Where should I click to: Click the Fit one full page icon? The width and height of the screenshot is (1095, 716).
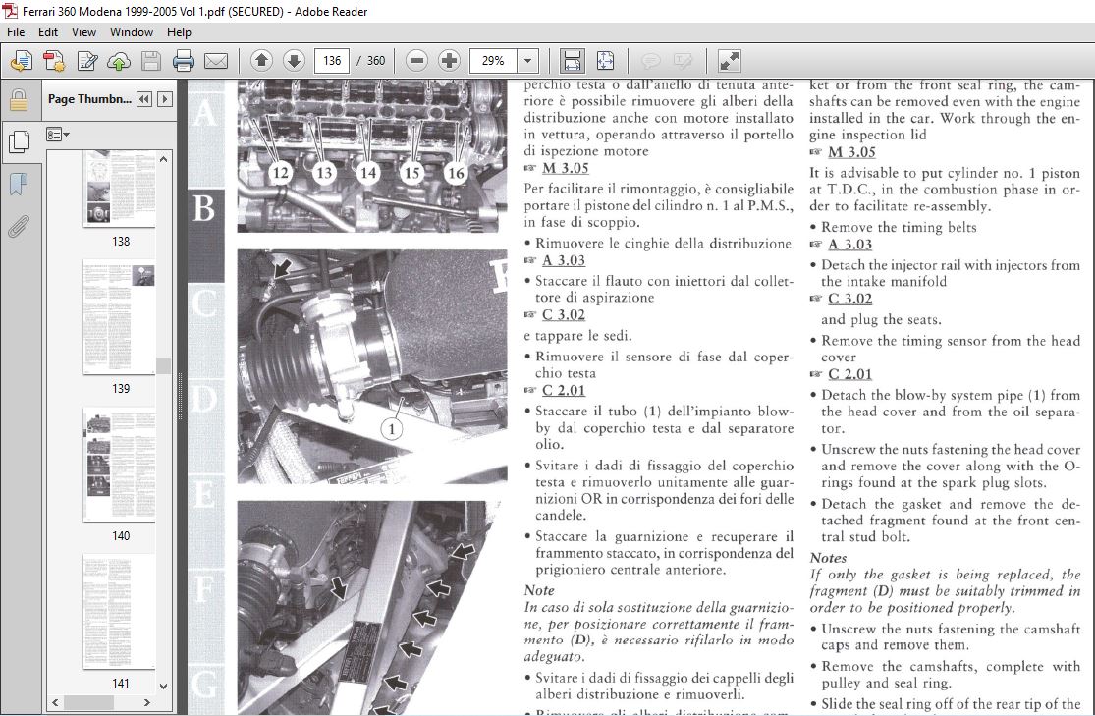(x=606, y=62)
